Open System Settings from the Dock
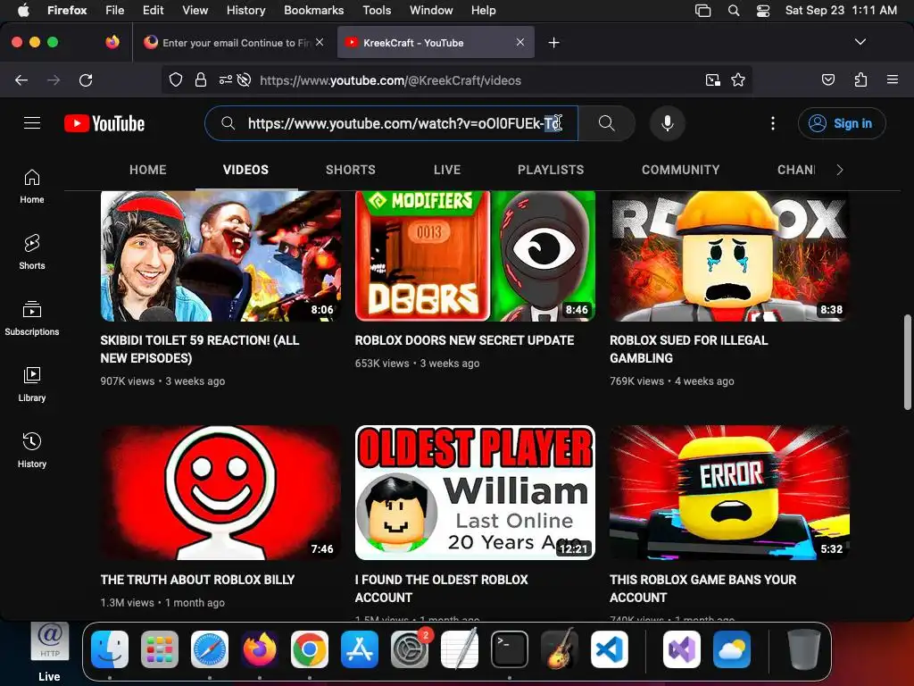Screen dimensions: 914x686 (x=409, y=649)
